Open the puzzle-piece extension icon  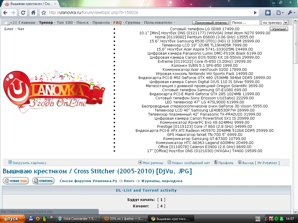(268, 13)
